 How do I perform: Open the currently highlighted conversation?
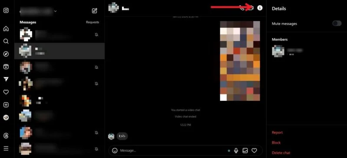tap(59, 51)
